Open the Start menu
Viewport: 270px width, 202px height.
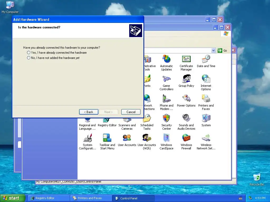[x=13, y=198]
